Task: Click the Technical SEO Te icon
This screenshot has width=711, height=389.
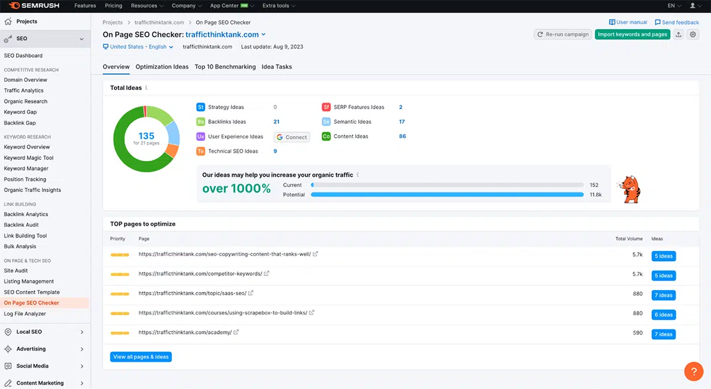Action: (x=201, y=151)
